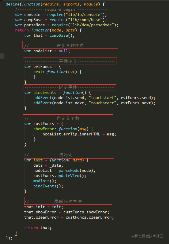The image size is (169, 244).
Task: Click the '_data' parameter of init function
Action: click(76, 160)
